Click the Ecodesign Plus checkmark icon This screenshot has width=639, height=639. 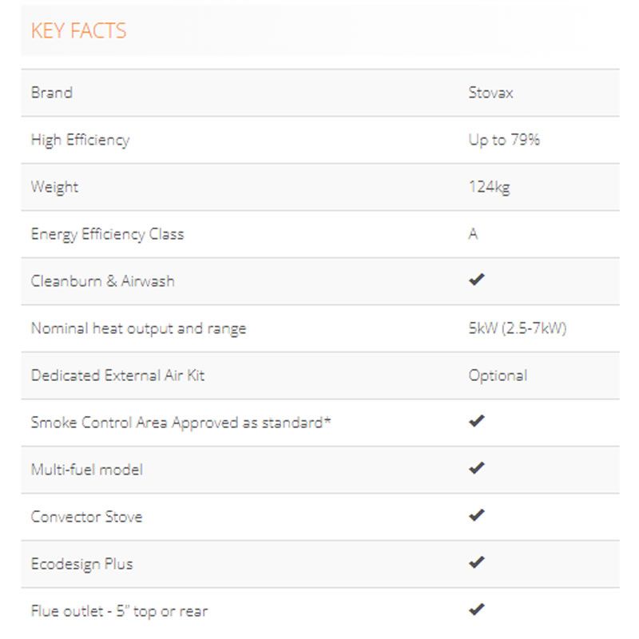477,562
